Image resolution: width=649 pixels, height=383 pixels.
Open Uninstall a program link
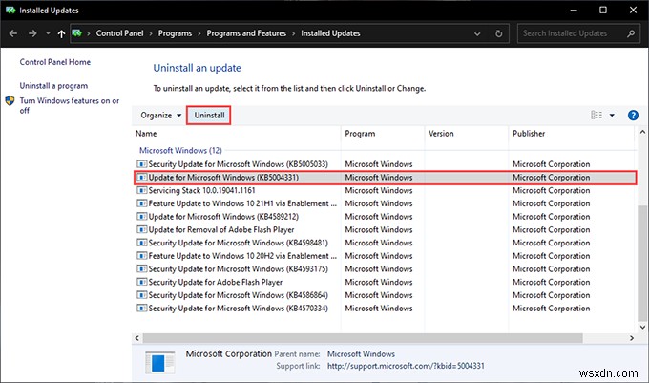click(x=53, y=86)
